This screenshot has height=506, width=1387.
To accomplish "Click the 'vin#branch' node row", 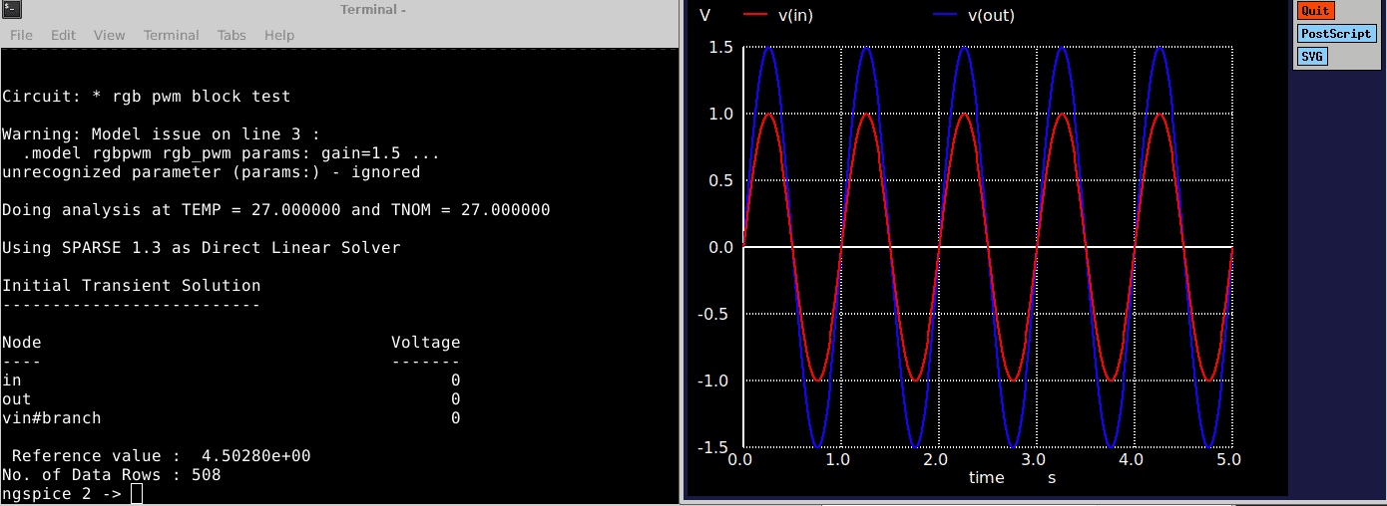I will click(x=231, y=418).
